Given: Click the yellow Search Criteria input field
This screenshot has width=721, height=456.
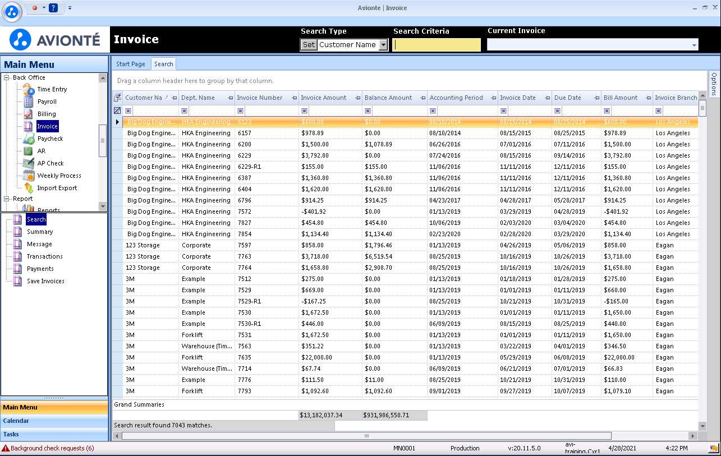Looking at the screenshot, I should [437, 45].
